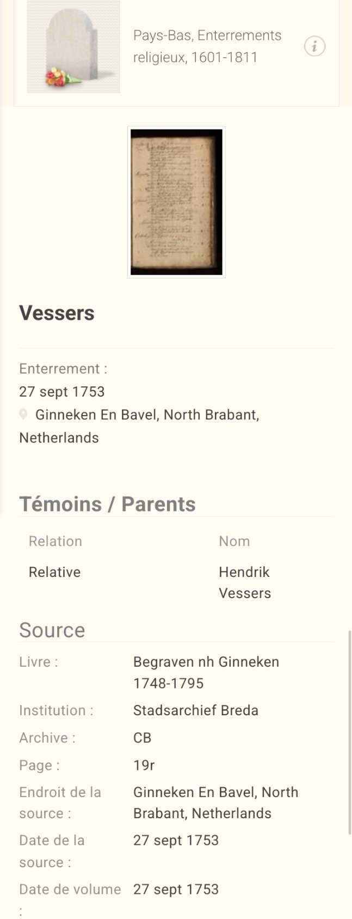Click the Nom column header
Screen dimensions: 352x919
[234, 541]
